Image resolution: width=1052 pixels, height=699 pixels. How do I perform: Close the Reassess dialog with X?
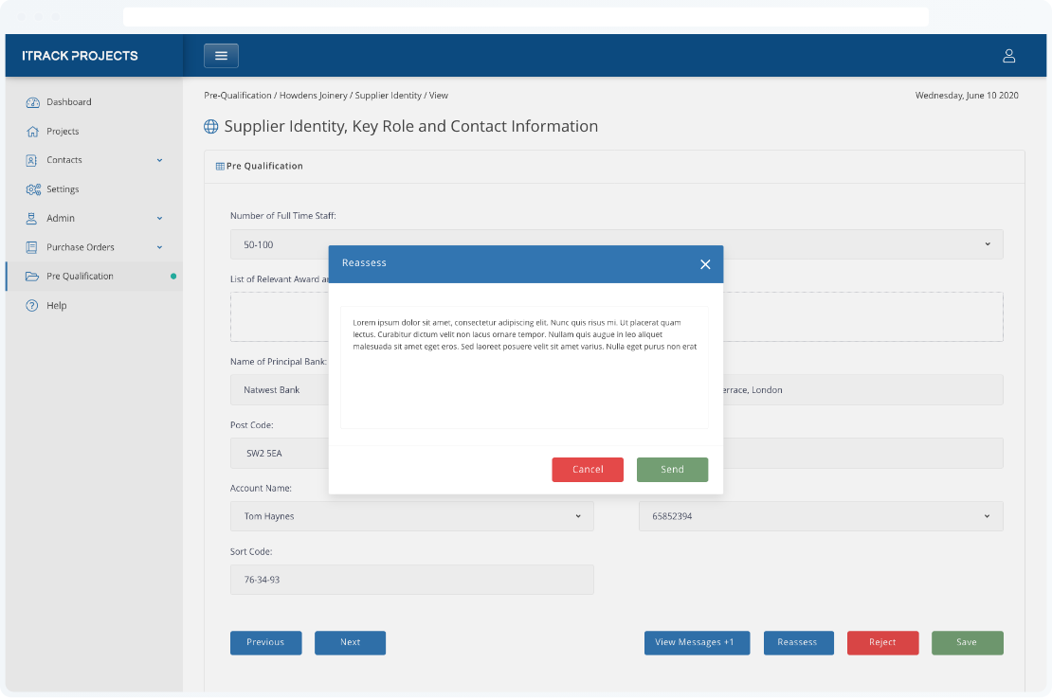pos(704,264)
